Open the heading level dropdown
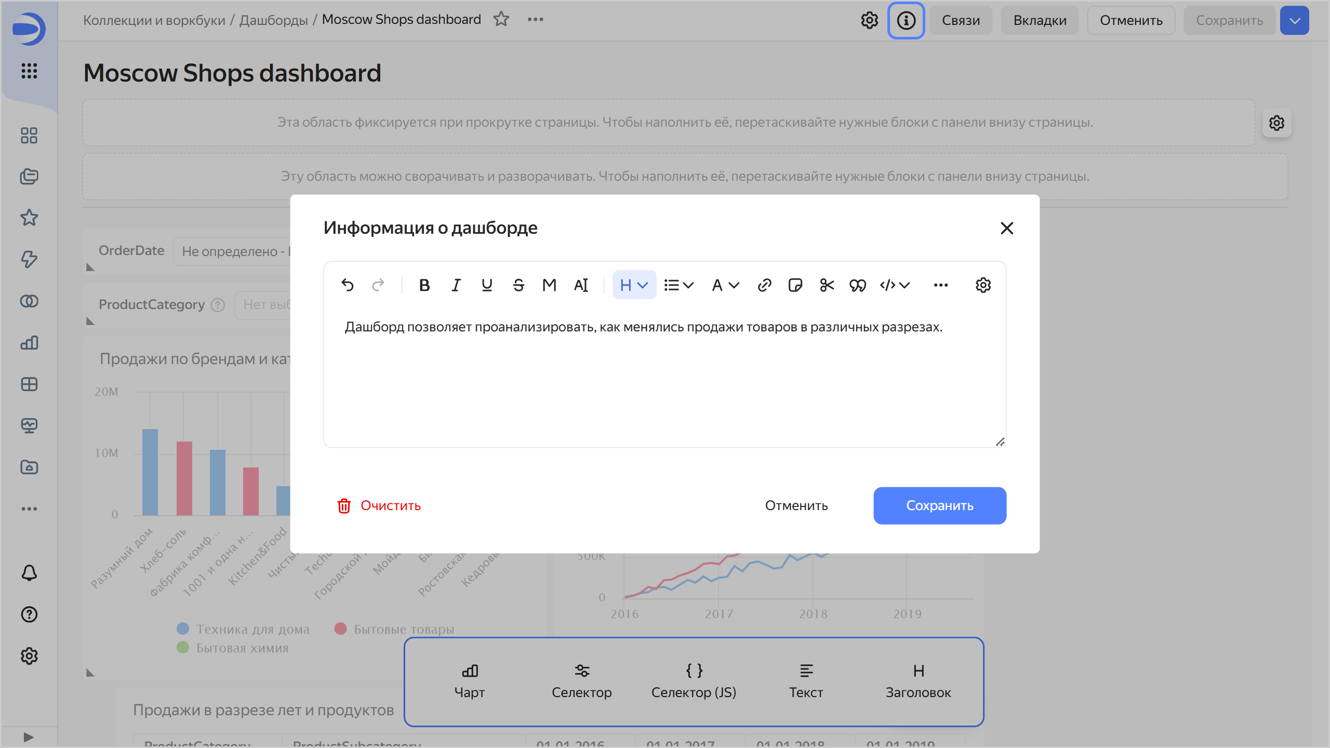Image resolution: width=1330 pixels, height=748 pixels. coord(634,285)
